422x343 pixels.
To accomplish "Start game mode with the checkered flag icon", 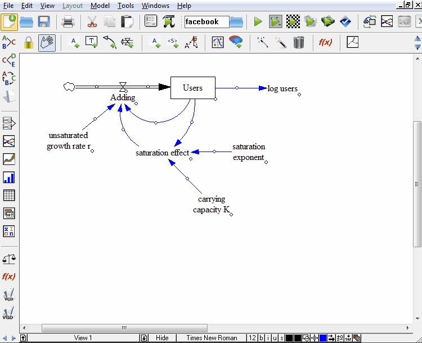I will click(x=293, y=21).
